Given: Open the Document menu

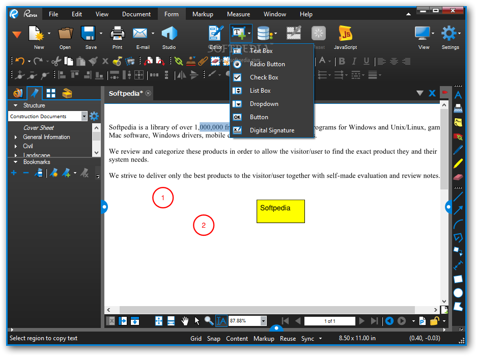Looking at the screenshot, I should pos(136,14).
